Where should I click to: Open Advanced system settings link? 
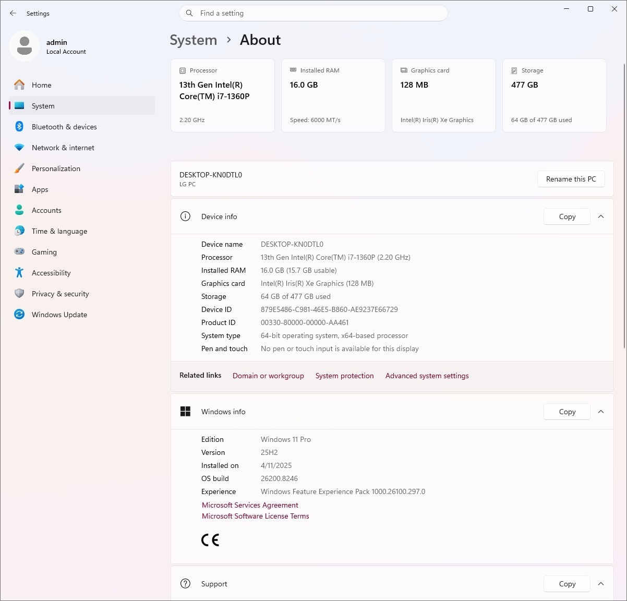pos(427,376)
